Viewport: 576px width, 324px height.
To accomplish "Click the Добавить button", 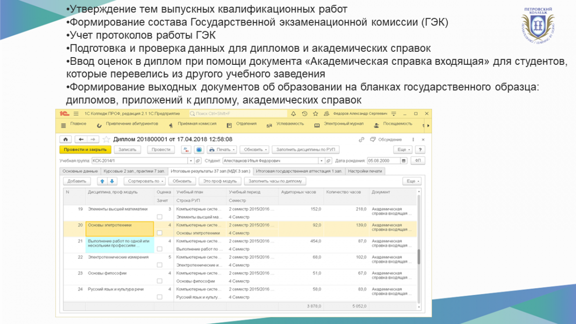I will (77, 181).
